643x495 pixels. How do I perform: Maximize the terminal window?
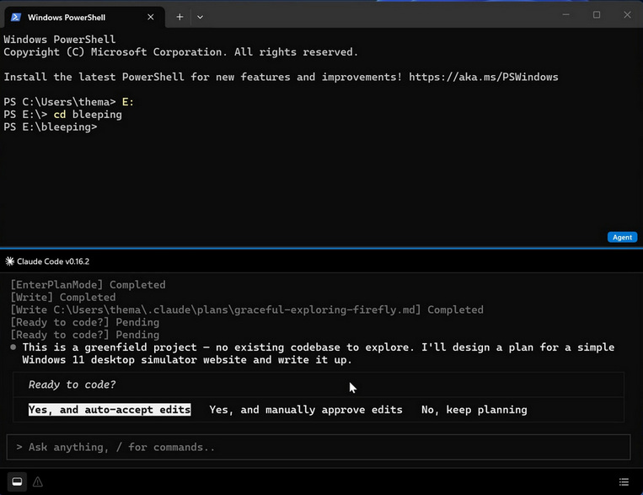pos(597,15)
